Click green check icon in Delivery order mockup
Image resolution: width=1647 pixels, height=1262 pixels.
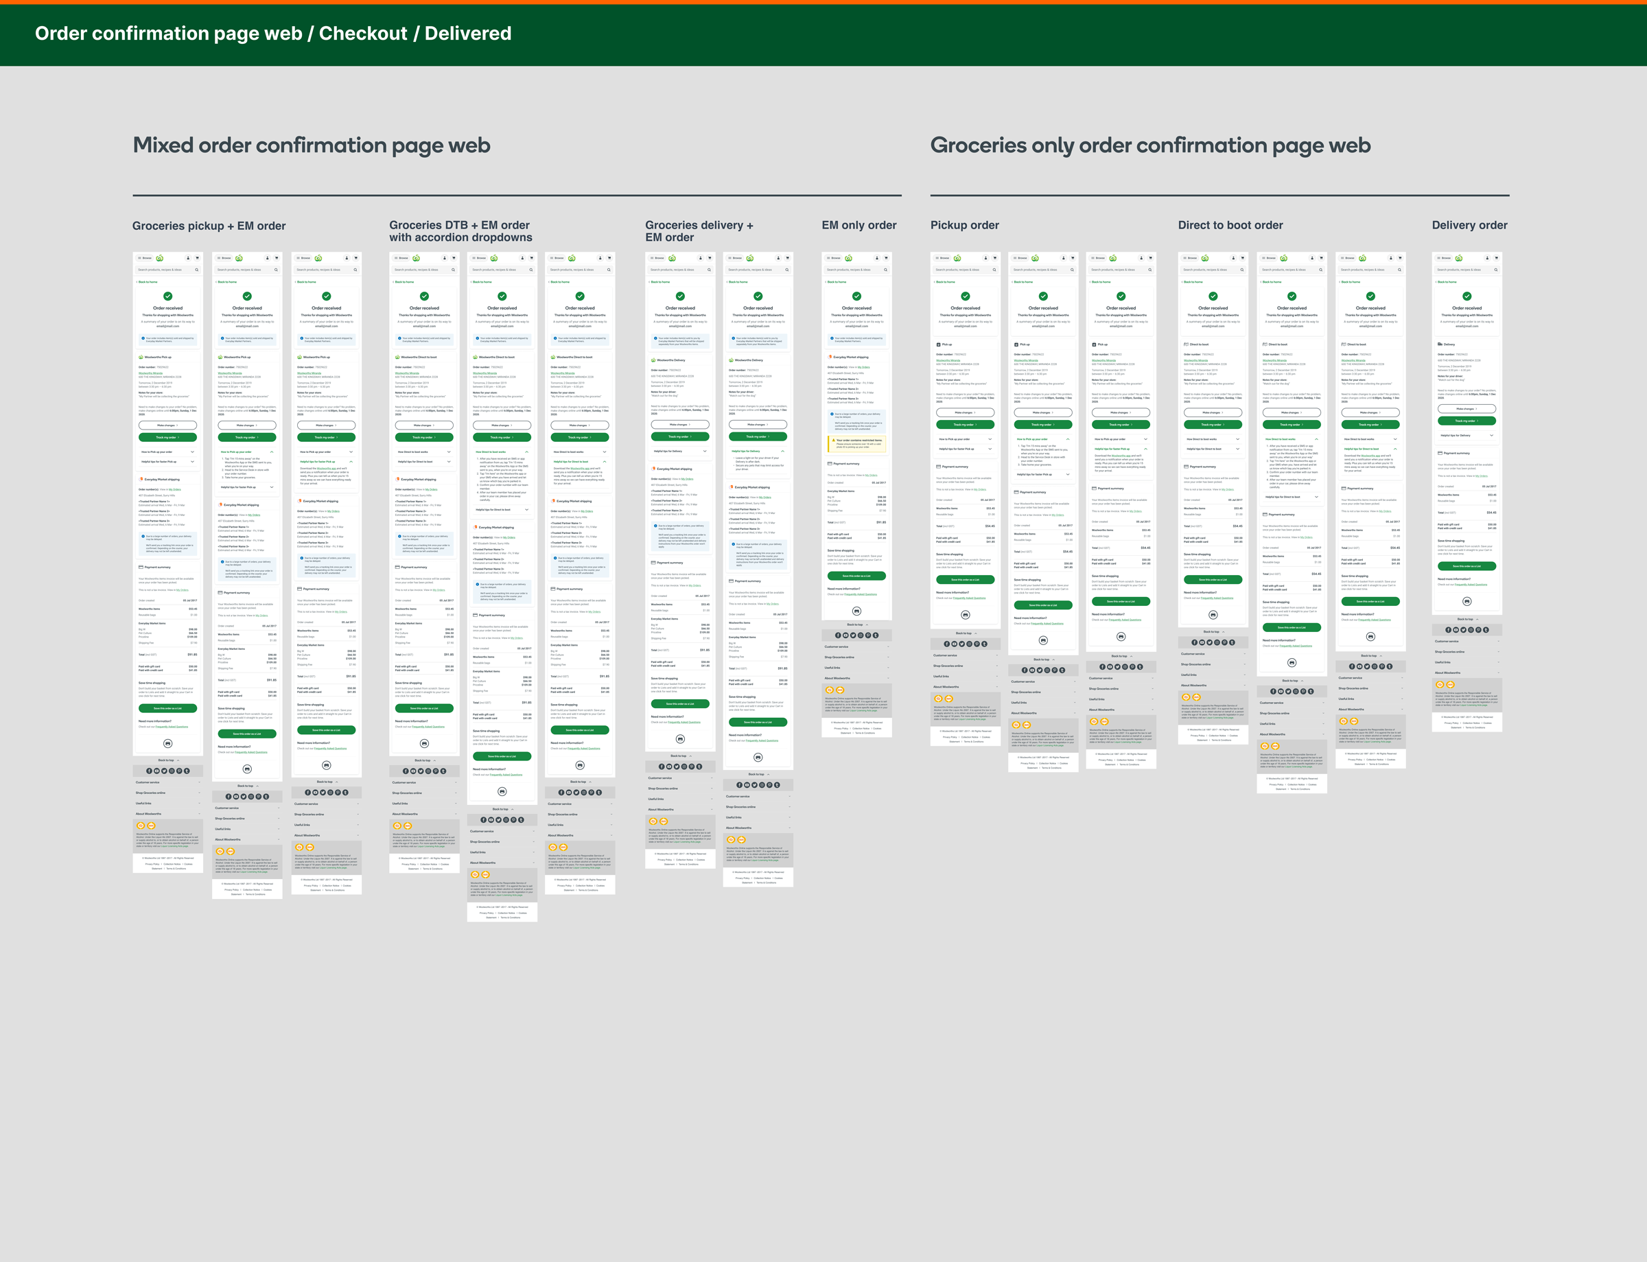(1467, 296)
